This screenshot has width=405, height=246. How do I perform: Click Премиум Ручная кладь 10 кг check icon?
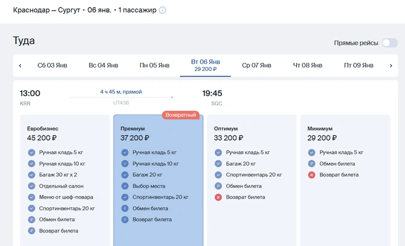point(125,164)
